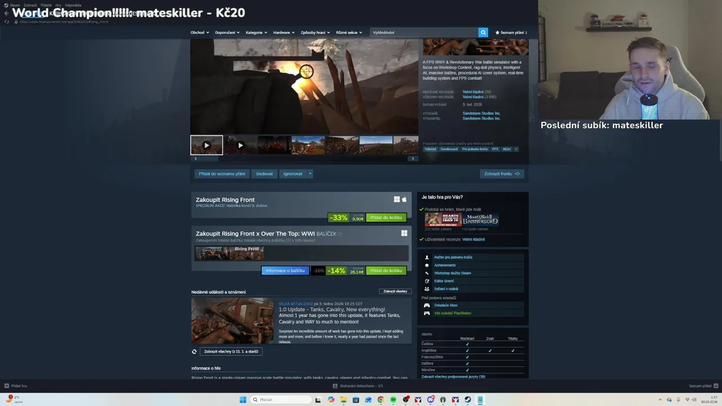Viewport: 722px width, 406px height.
Task: Open Zobrazit všechny podporované jazyky (30) link
Action: 453,377
